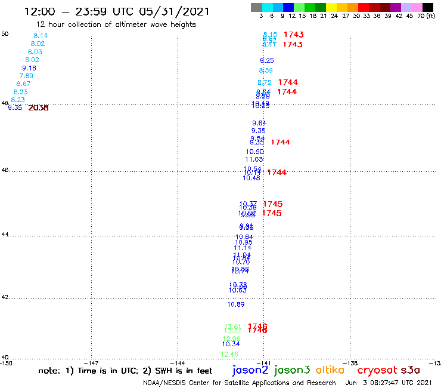Click the wave height value 11.14

point(243,248)
